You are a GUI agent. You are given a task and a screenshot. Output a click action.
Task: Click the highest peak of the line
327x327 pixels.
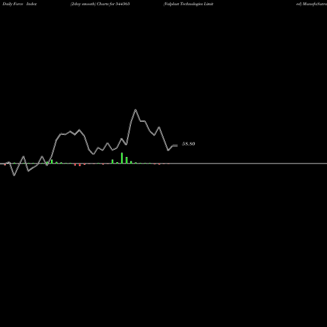tap(135, 110)
